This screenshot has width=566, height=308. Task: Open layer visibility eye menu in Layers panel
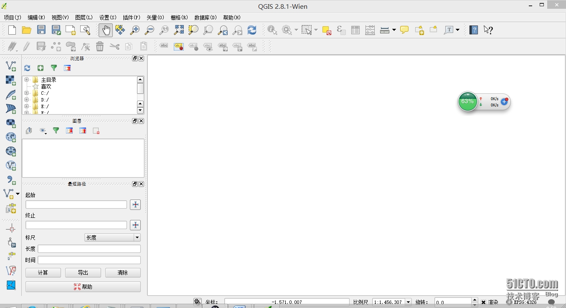(43, 131)
